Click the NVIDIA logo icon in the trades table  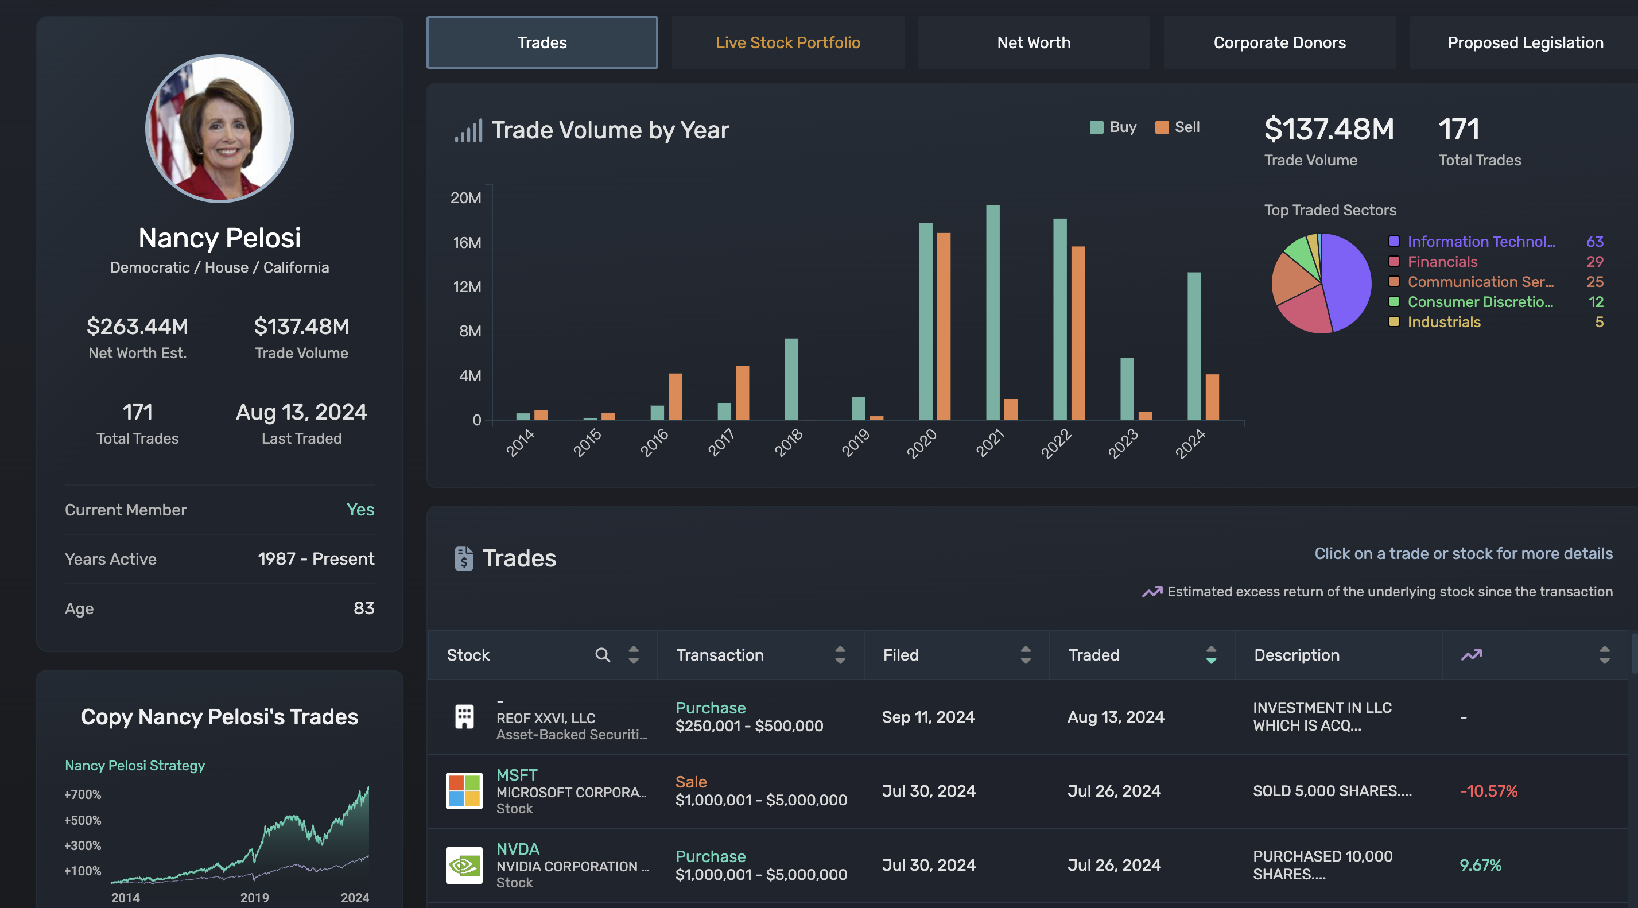[464, 865]
